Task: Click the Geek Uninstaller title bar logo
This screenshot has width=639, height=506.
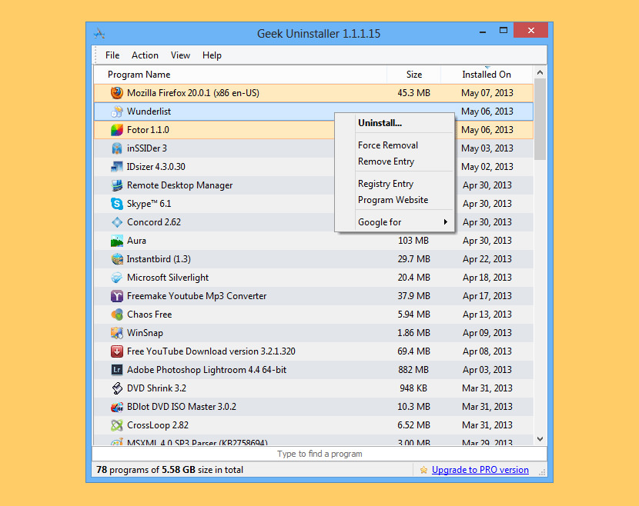Action: (99, 33)
